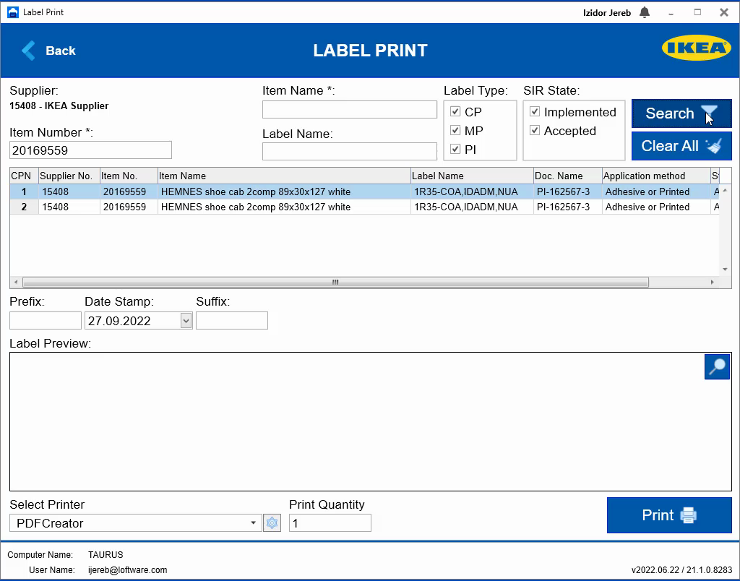
Task: Sort by Supplier No. column header
Action: pyautogui.click(x=69, y=176)
